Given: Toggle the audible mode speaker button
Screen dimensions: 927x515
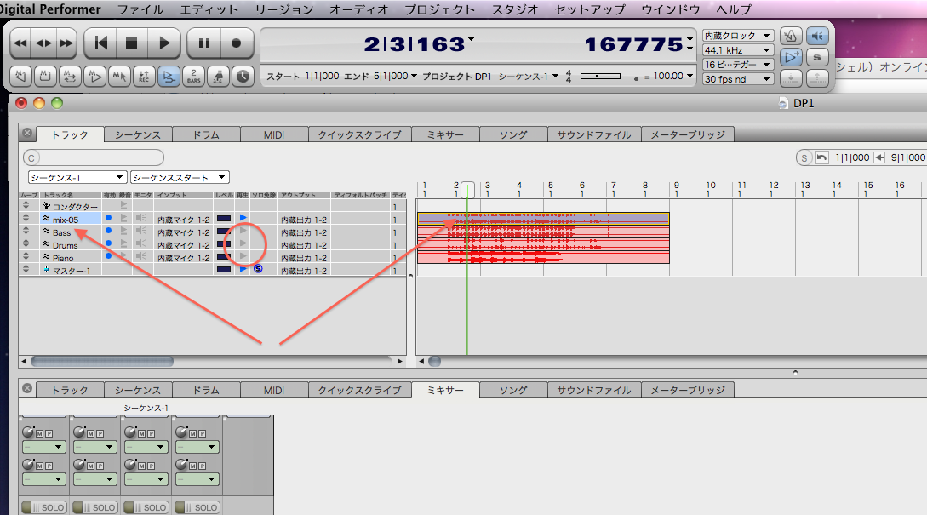Looking at the screenshot, I should pos(817,37).
